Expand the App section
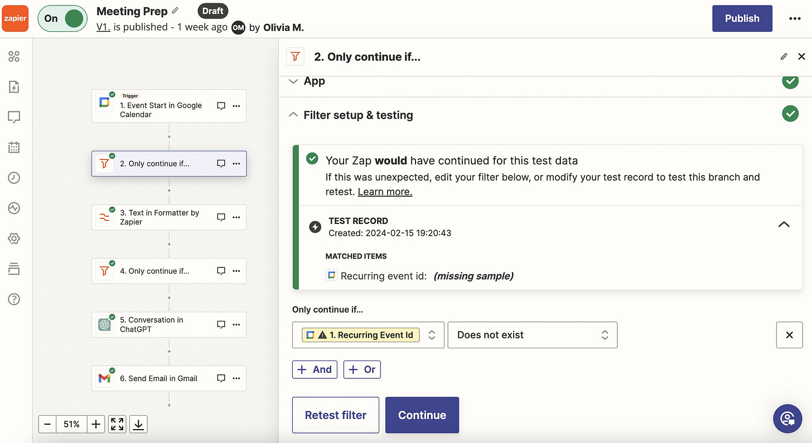This screenshot has width=812, height=443. click(x=294, y=81)
